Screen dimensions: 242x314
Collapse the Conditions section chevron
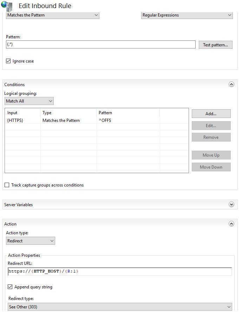tap(231, 84)
